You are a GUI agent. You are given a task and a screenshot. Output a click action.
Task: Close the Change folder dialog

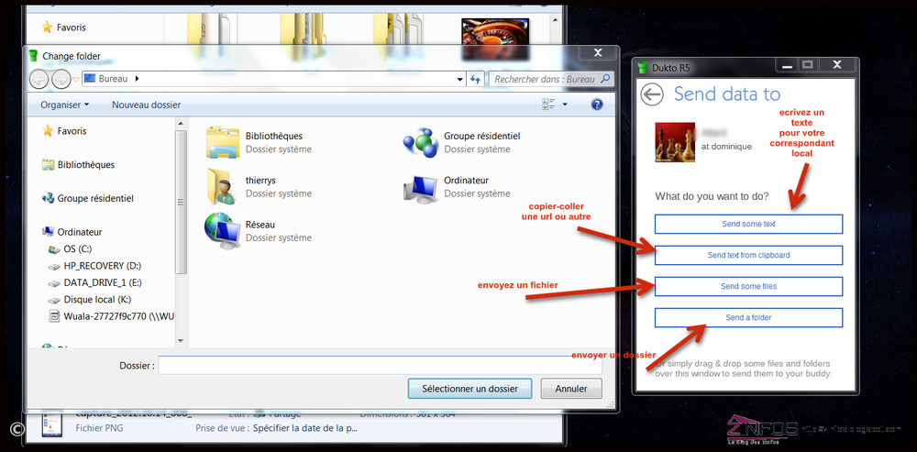point(597,53)
